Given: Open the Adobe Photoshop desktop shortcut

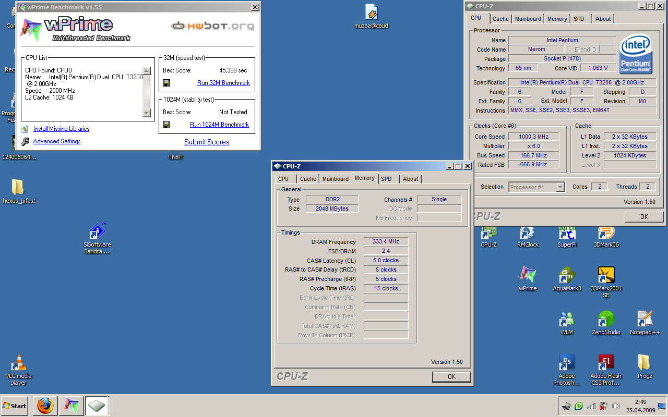Looking at the screenshot, I should [567, 370].
